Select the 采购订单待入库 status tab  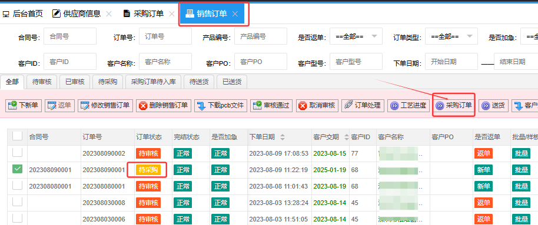pos(154,82)
